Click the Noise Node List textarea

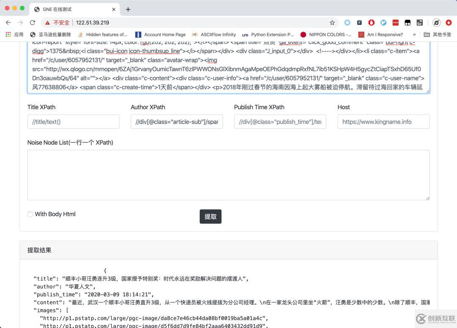(x=228, y=175)
